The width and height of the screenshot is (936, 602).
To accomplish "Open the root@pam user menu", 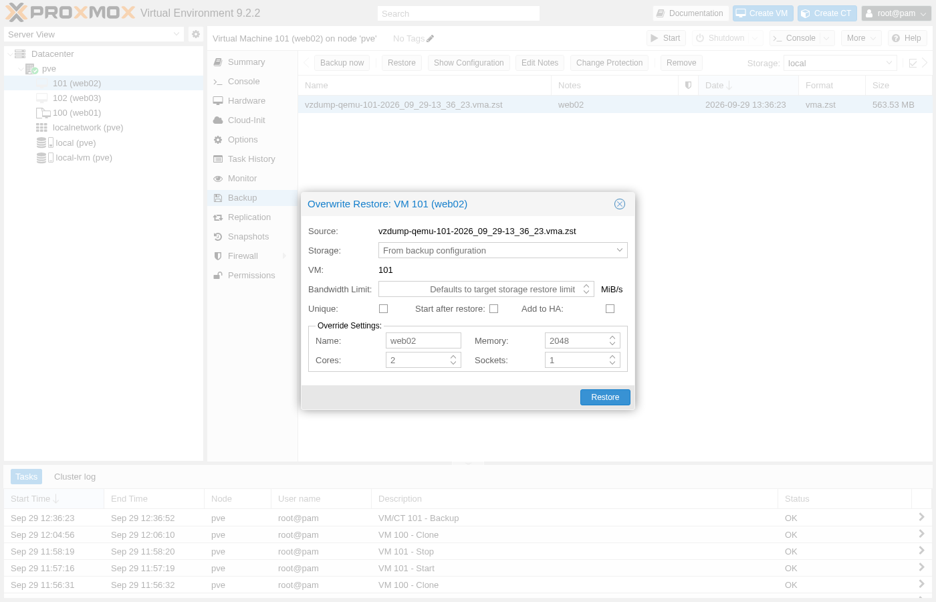I will pyautogui.click(x=896, y=13).
